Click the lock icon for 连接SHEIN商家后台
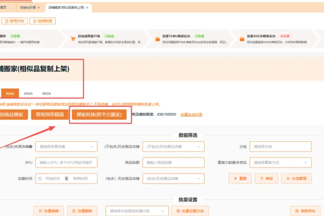Viewport: 324px width, 216px height. [242, 39]
